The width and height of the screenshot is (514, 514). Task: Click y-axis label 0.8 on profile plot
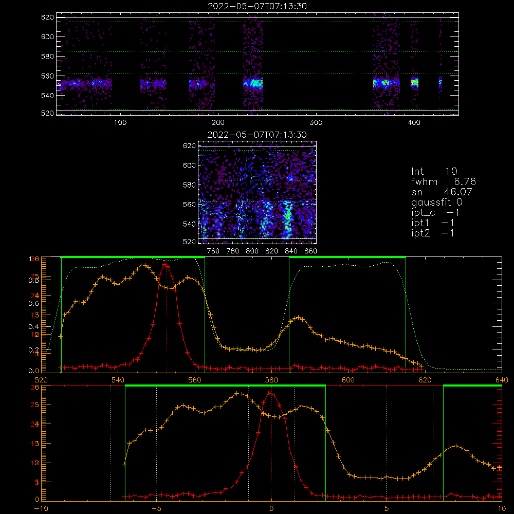point(34,280)
